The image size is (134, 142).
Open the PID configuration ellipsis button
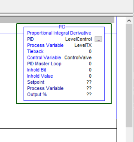coord(98,39)
